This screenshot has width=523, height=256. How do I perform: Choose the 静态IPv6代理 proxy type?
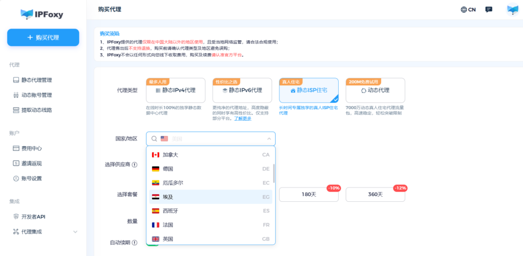[x=242, y=90]
